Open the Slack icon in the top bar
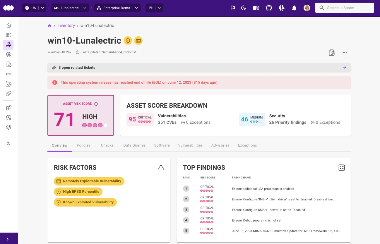The image size is (380, 244). click(282, 8)
